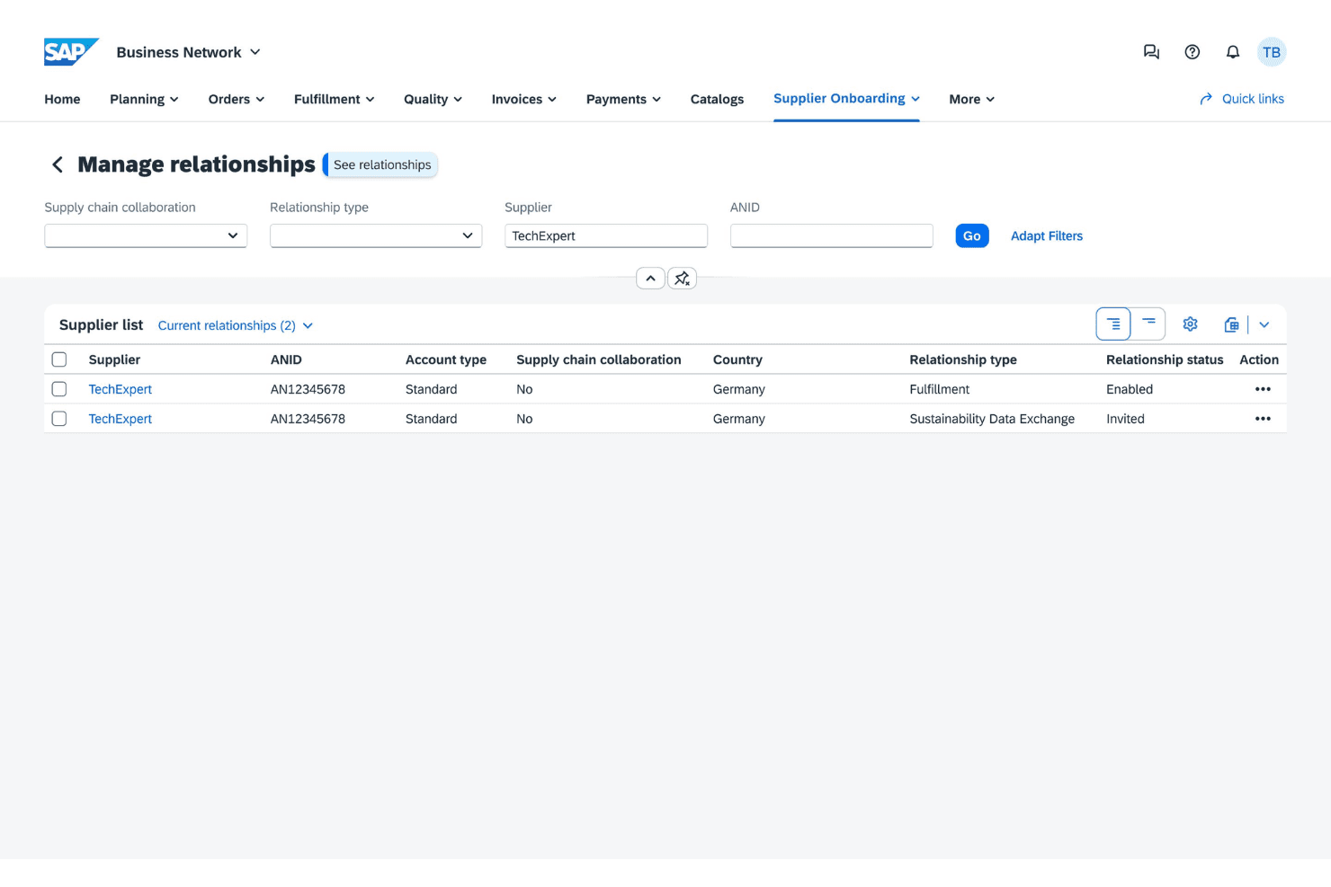The height and width of the screenshot is (887, 1331).
Task: Switch to the indented list view icon
Action: (1113, 324)
